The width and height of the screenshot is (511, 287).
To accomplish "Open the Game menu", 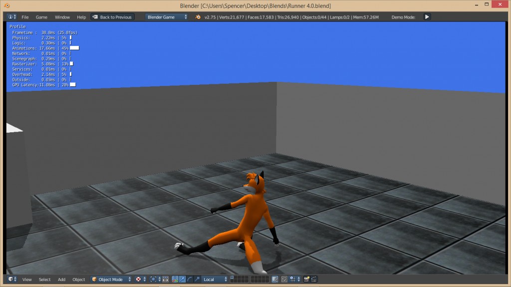I will [x=41, y=17].
